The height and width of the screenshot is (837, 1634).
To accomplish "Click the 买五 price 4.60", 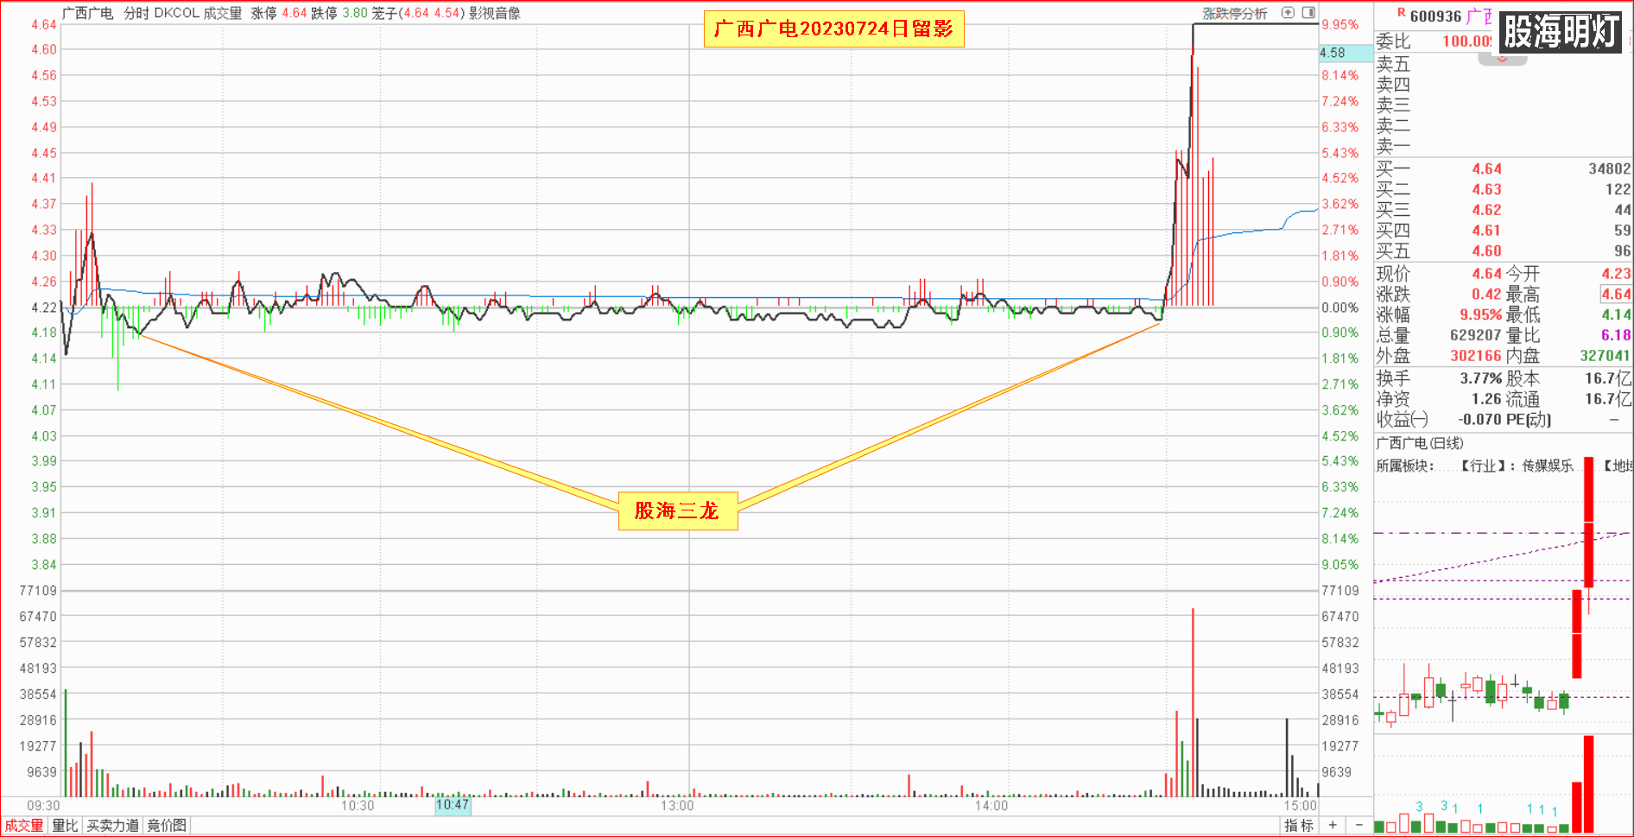I will pyautogui.click(x=1486, y=251).
